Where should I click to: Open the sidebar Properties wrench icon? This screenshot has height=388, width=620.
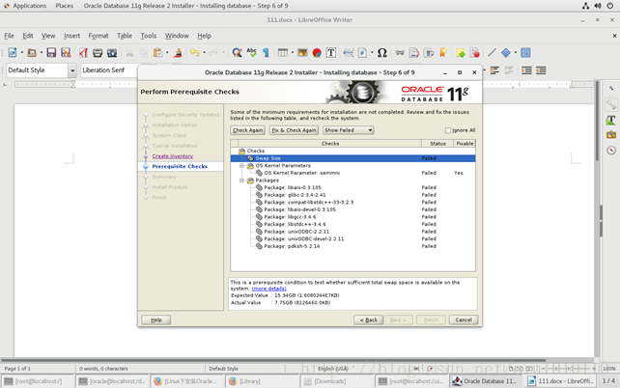(x=611, y=104)
